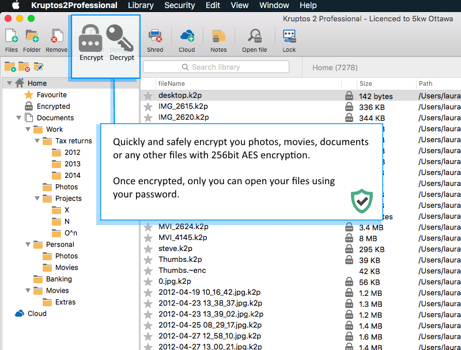This screenshot has width=461, height=350.
Task: Toggle favourite star for 0.jpg.k2p
Action: pyautogui.click(x=149, y=282)
